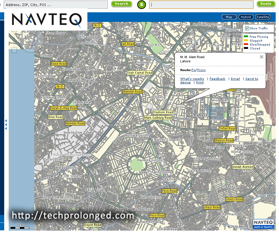Click the Search button
279x233 pixels.
121,4
